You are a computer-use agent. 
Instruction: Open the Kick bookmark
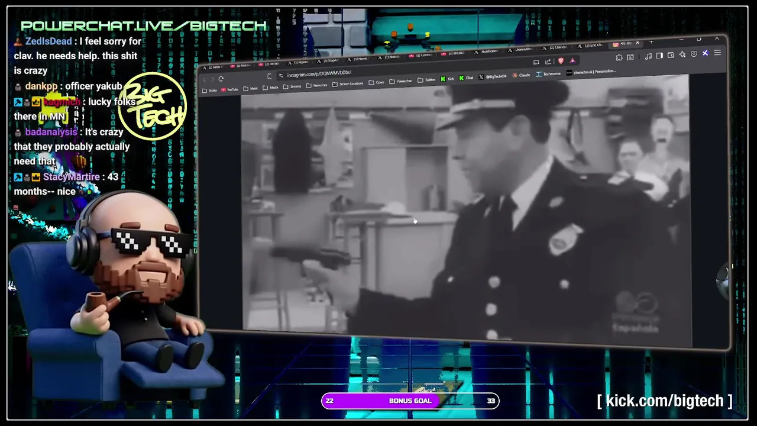coord(447,79)
